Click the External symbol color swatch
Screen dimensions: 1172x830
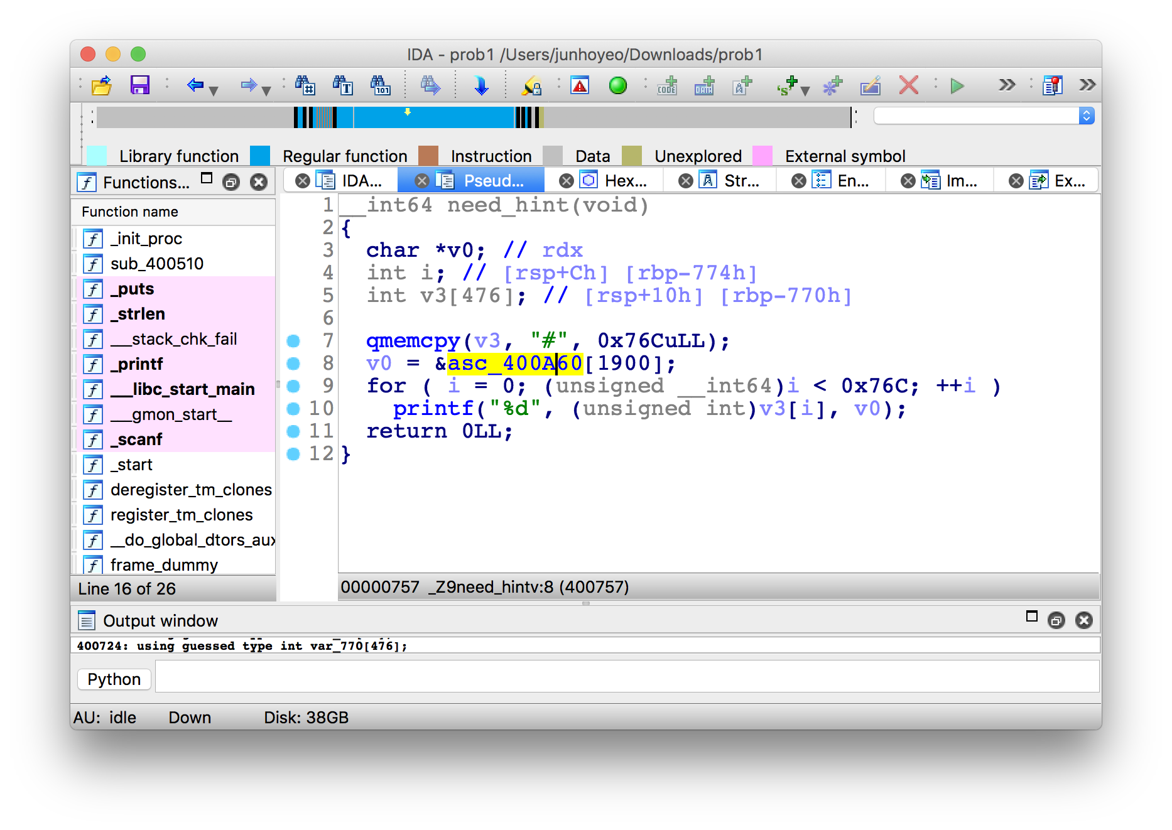pos(762,156)
